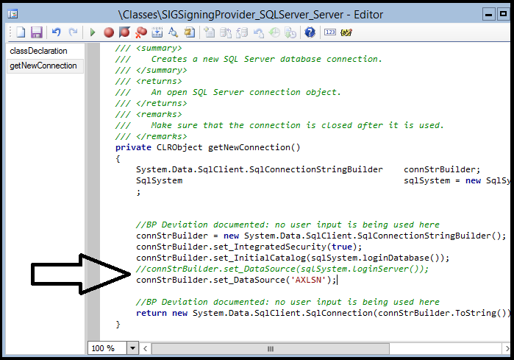Click at end of set_DataSource('AXLSN') line
Image resolution: width=514 pixels, height=360 pixels.
click(339, 280)
